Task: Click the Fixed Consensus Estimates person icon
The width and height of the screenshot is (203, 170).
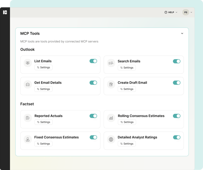Action: [28, 139]
